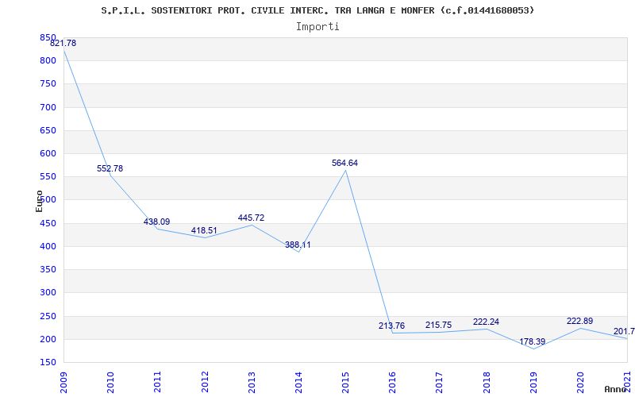Click the Importi chart subtitle
Viewport: 635px width, 397px height.
point(317,27)
